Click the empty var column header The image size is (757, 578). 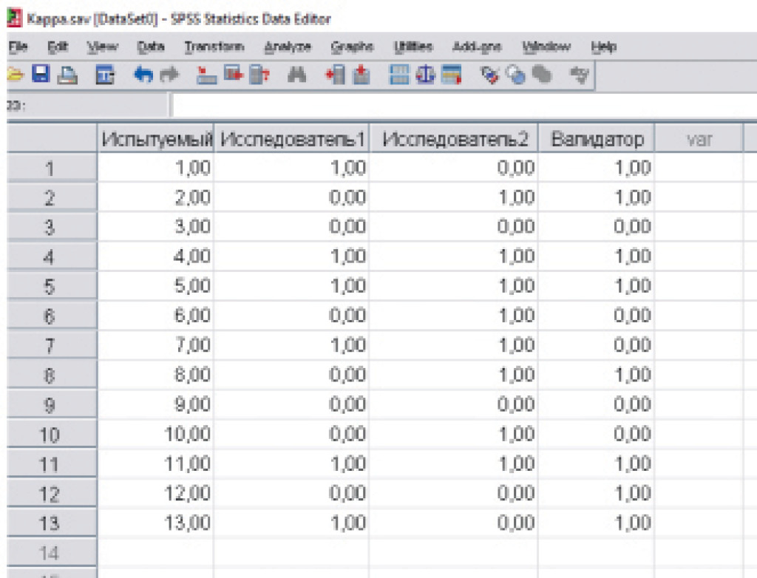click(x=699, y=139)
